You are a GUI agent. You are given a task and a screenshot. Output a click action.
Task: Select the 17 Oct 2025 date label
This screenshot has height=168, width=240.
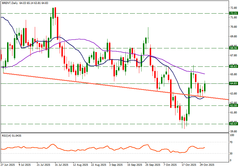(x=189, y=165)
